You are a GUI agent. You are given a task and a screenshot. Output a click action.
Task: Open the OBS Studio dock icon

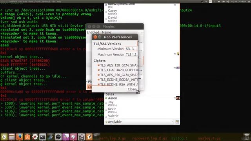coord(58,137)
